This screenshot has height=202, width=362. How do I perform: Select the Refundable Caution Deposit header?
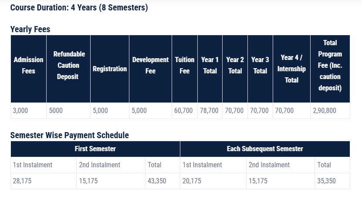(69, 65)
